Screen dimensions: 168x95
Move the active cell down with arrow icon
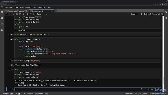pyautogui.click(x=148, y=89)
